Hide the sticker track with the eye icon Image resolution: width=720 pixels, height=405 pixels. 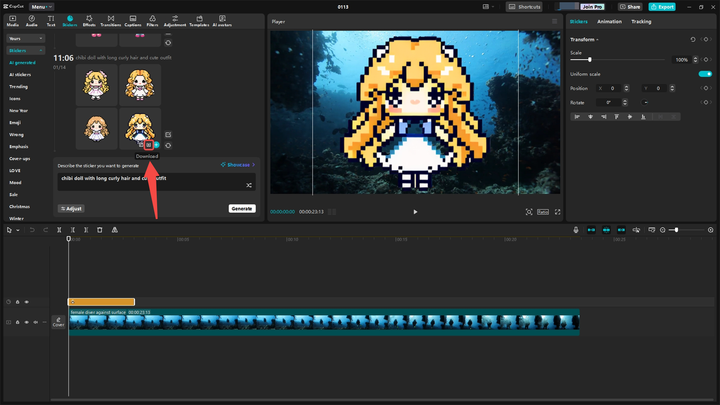pos(26,301)
